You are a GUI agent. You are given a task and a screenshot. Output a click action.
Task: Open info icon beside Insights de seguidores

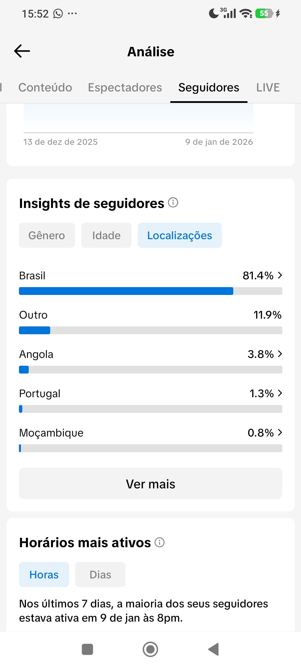173,203
